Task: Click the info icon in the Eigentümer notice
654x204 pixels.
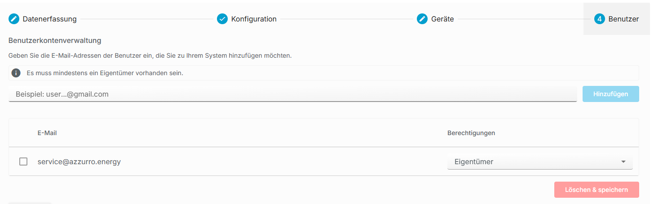Action: [x=16, y=73]
